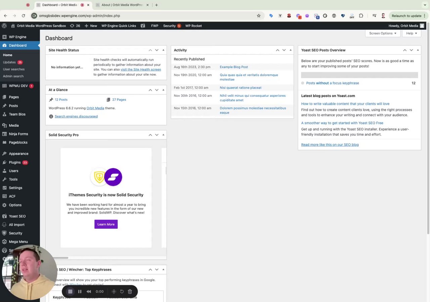Screen dimensions: 430x302
Task: Open the WP Rocket admin bar menu
Action: coord(193,26)
